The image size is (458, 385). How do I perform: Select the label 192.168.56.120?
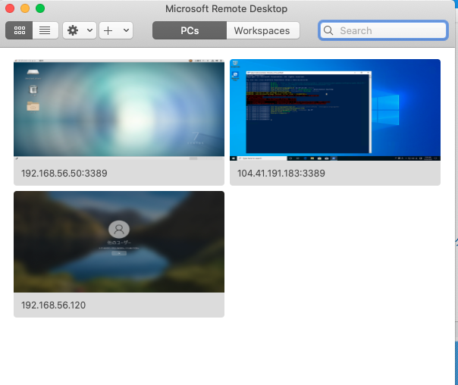[53, 305]
